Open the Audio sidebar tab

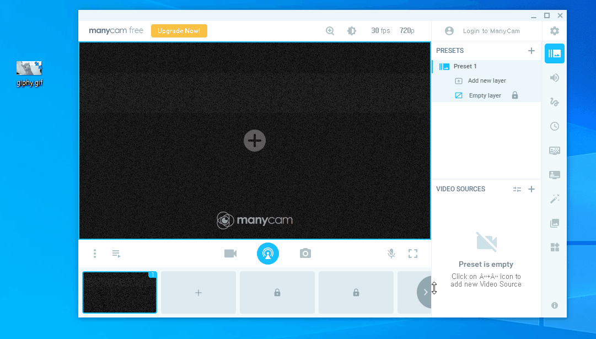click(x=555, y=78)
